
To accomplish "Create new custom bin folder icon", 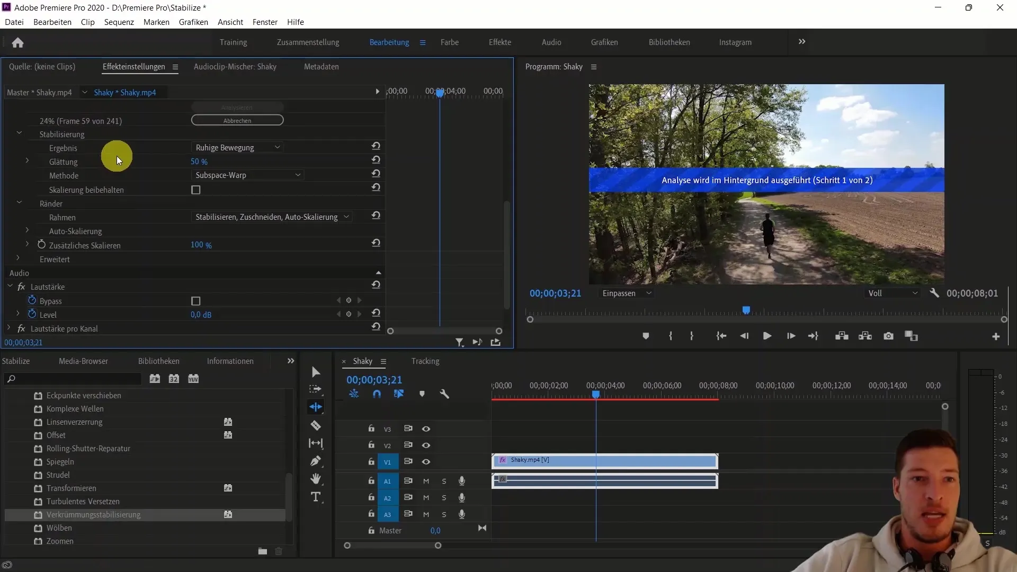I will (x=262, y=551).
